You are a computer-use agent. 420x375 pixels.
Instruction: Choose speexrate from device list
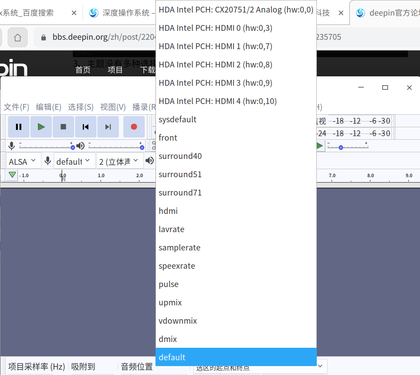click(236, 266)
